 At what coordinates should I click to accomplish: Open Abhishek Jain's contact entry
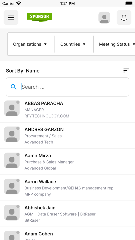pyautogui.click(x=67, y=214)
